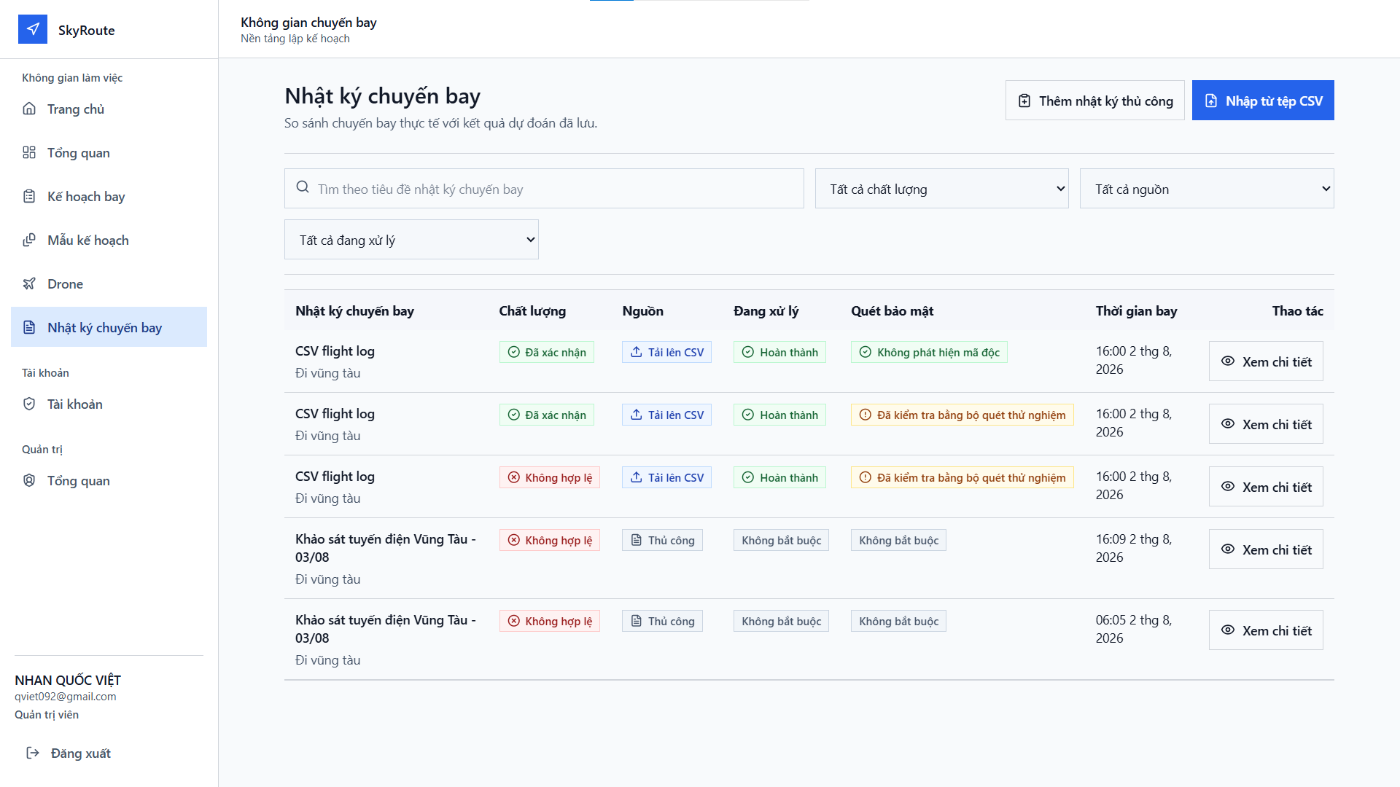Click NHAN QUỐC VIỆT user name
This screenshot has width=1400, height=787.
point(68,680)
